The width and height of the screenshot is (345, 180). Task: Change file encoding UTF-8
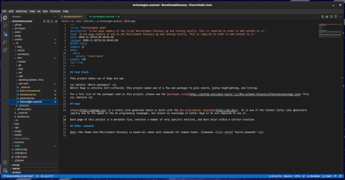pyautogui.click(x=297, y=176)
